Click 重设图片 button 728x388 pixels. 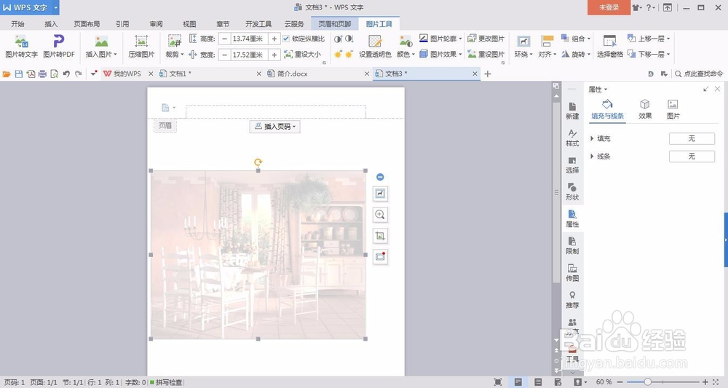pos(486,55)
